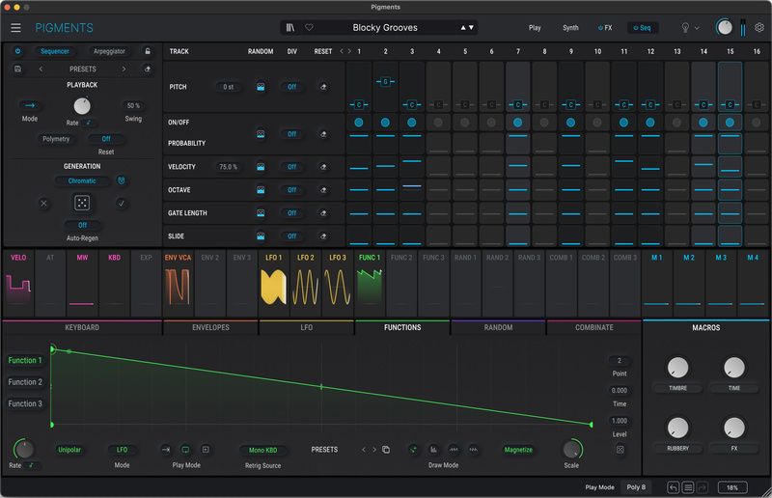Click the Velocity 75.0 % value field

click(228, 167)
